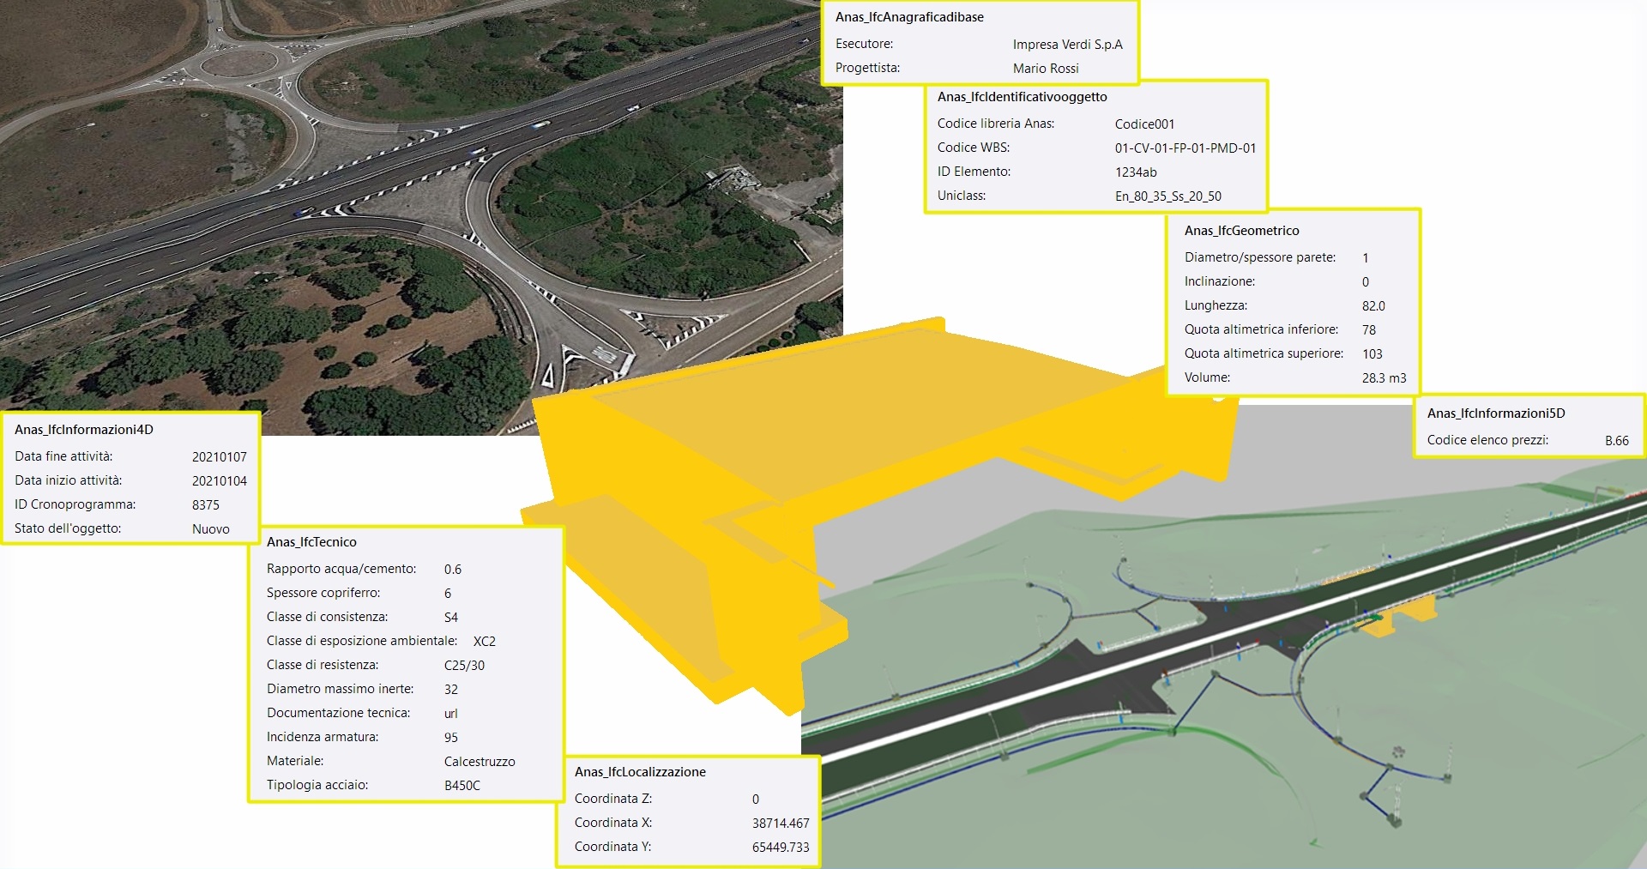The height and width of the screenshot is (869, 1647).
Task: Select Codice libreria Anas value "Codice001"
Action: coord(1144,124)
